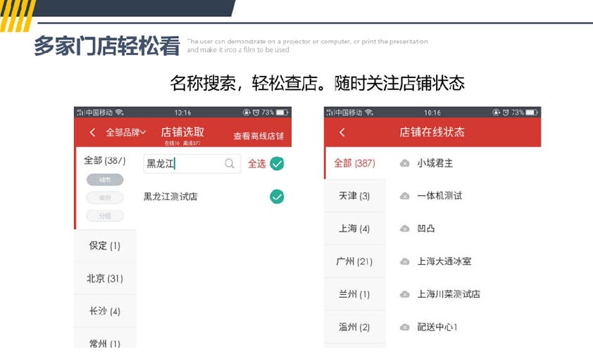Go back from the 店铺在线状态 screen
This screenshot has height=352, width=593.
342,132
